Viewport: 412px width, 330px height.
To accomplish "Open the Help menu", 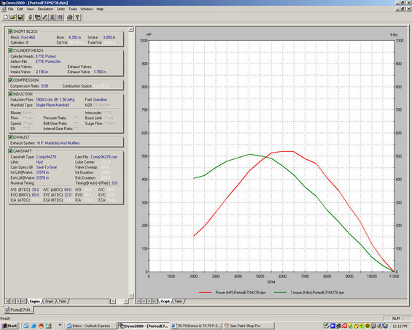I will pyautogui.click(x=100, y=9).
